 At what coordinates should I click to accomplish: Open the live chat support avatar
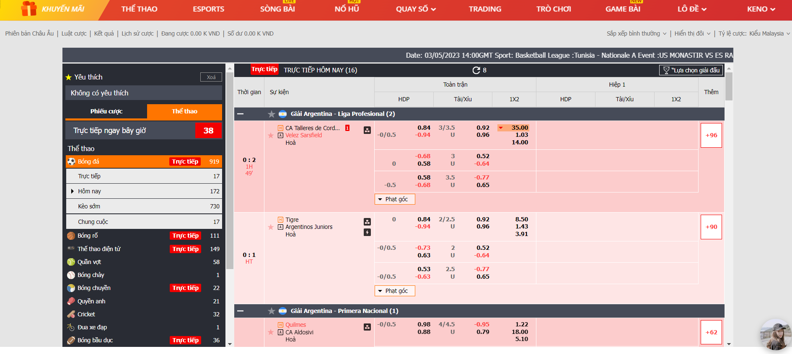[775, 335]
